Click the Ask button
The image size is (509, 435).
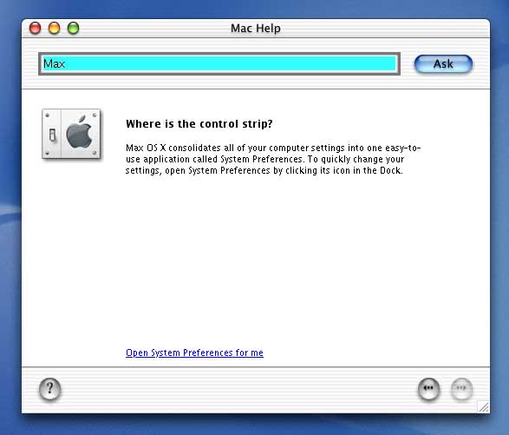(x=443, y=63)
